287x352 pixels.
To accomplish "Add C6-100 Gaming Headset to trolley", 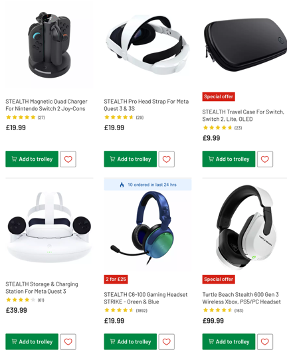I will (x=130, y=341).
